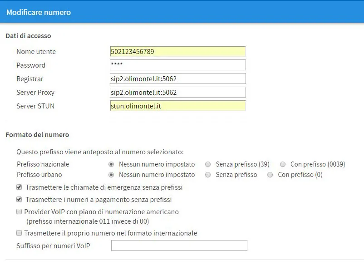Select Con prefisso (0039) radio button
Screen dimensions: 364x265
[283, 164]
